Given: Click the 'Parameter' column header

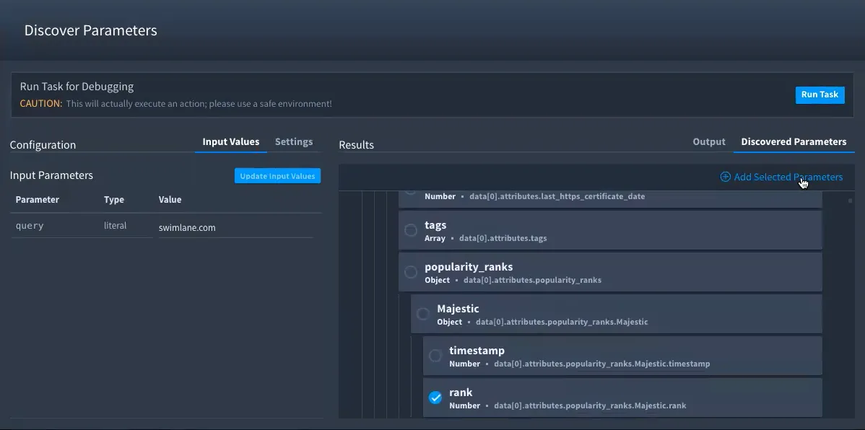Looking at the screenshot, I should (x=37, y=200).
